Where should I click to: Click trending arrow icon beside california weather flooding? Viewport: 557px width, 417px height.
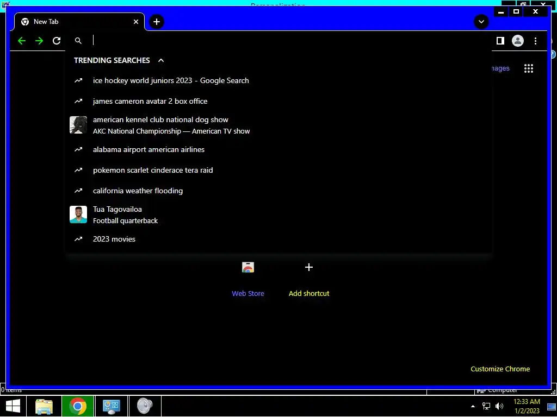[78, 191]
